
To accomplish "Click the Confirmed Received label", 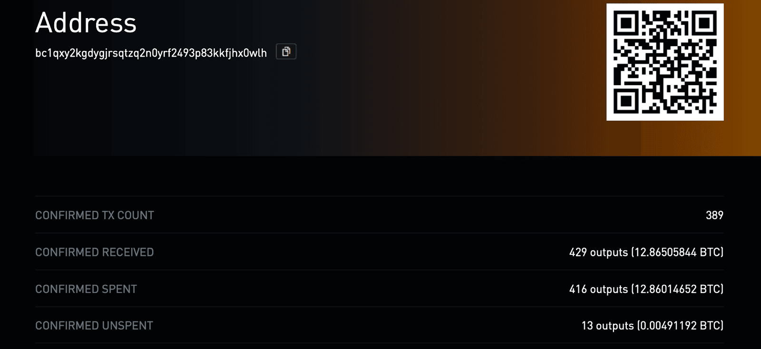I will coord(95,252).
